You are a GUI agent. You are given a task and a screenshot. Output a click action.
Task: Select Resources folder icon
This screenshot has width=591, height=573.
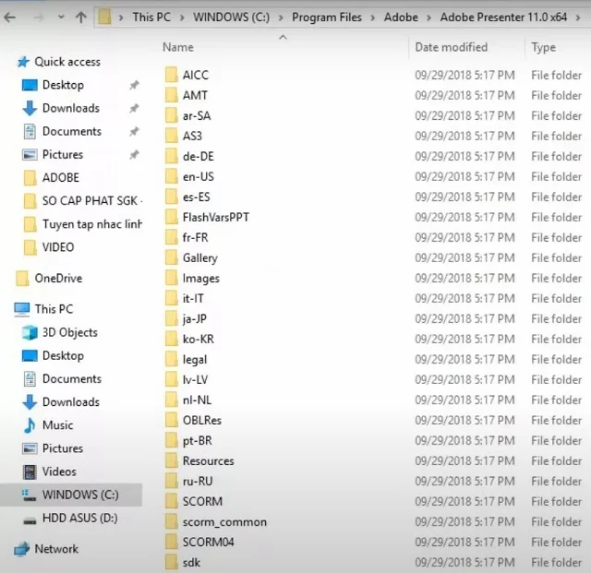[171, 461]
